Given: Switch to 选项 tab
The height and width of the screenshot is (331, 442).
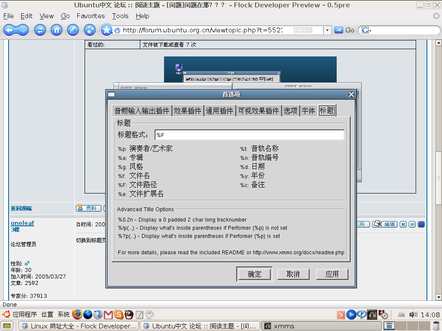Looking at the screenshot, I should click(x=290, y=111).
